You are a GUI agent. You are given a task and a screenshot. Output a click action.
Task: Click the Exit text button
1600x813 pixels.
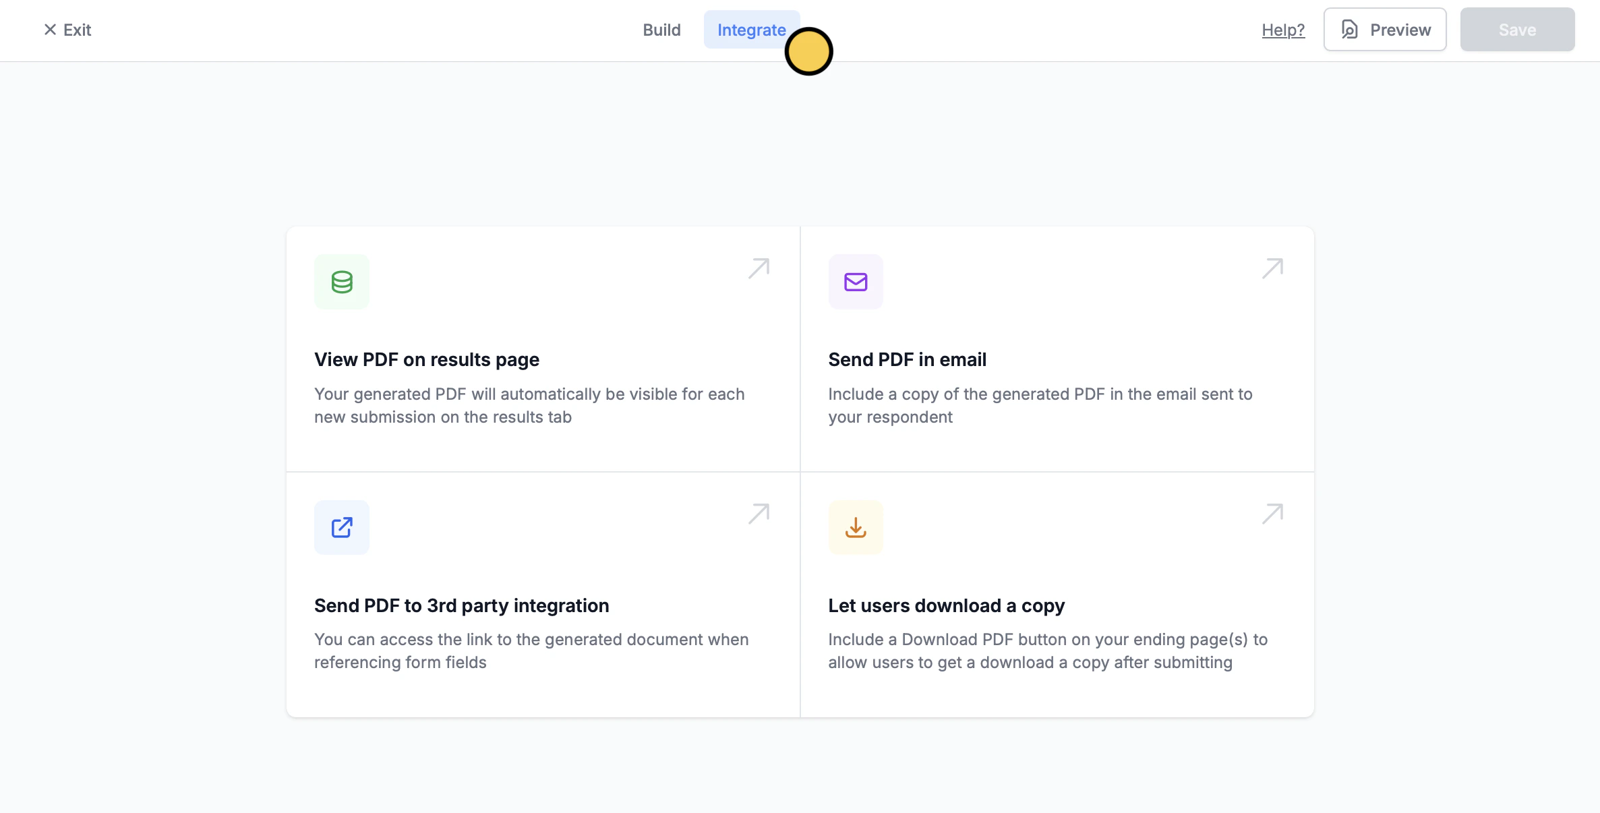77,30
